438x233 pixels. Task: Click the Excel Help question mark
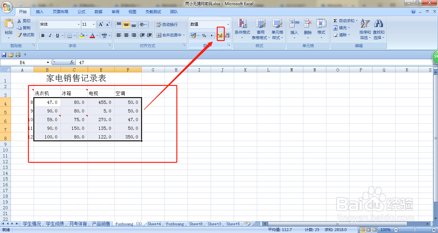coord(414,12)
